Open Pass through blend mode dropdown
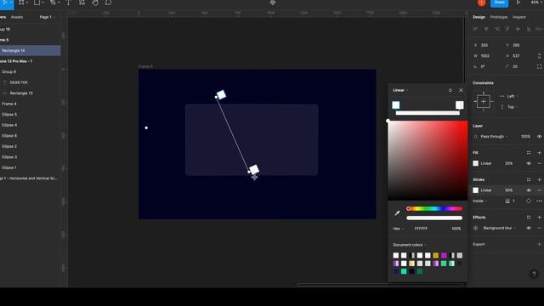Image resolution: width=544 pixels, height=306 pixels. coord(494,137)
